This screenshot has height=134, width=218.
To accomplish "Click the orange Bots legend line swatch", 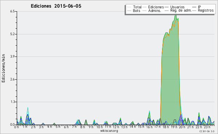I will pyautogui.click(x=129, y=11).
